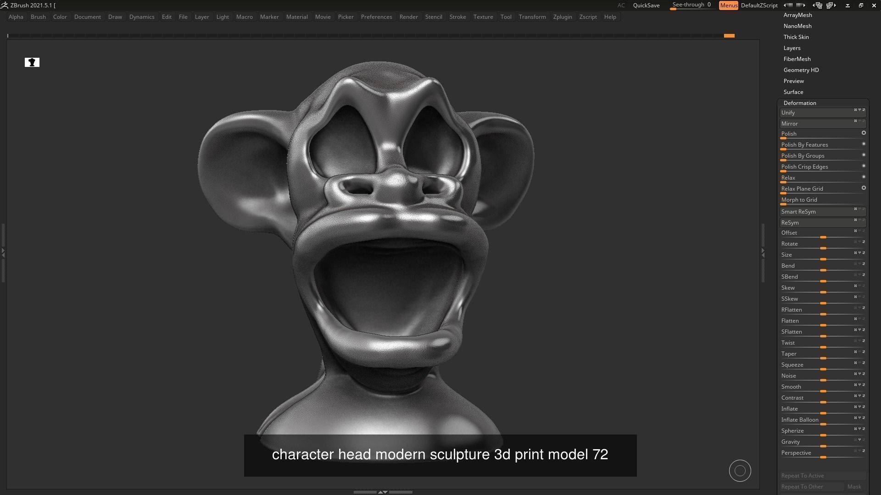Click the orange timeline marker above canvas

(x=729, y=36)
